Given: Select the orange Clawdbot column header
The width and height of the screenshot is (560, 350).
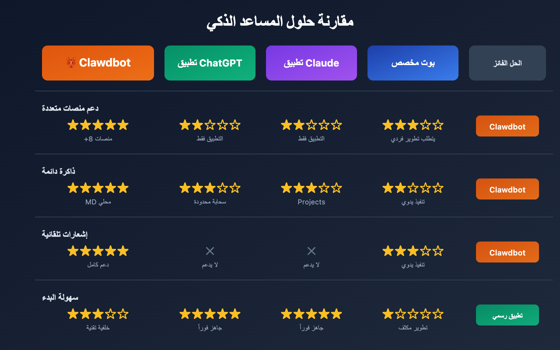Looking at the screenshot, I should pos(98,63).
